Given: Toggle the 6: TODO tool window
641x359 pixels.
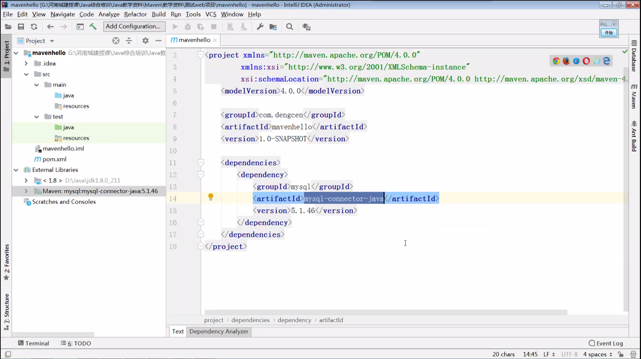Looking at the screenshot, I should coord(76,343).
